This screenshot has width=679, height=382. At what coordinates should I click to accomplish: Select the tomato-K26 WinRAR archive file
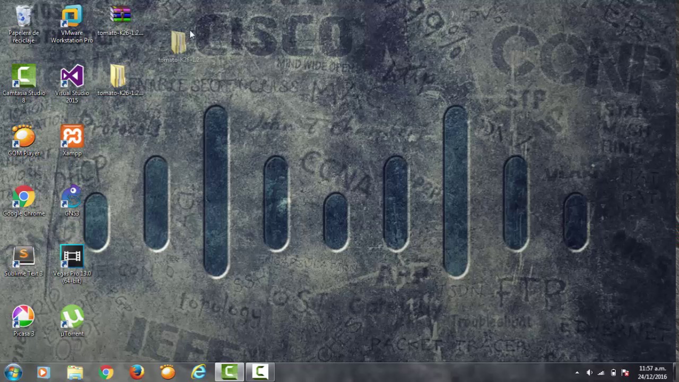(x=120, y=21)
